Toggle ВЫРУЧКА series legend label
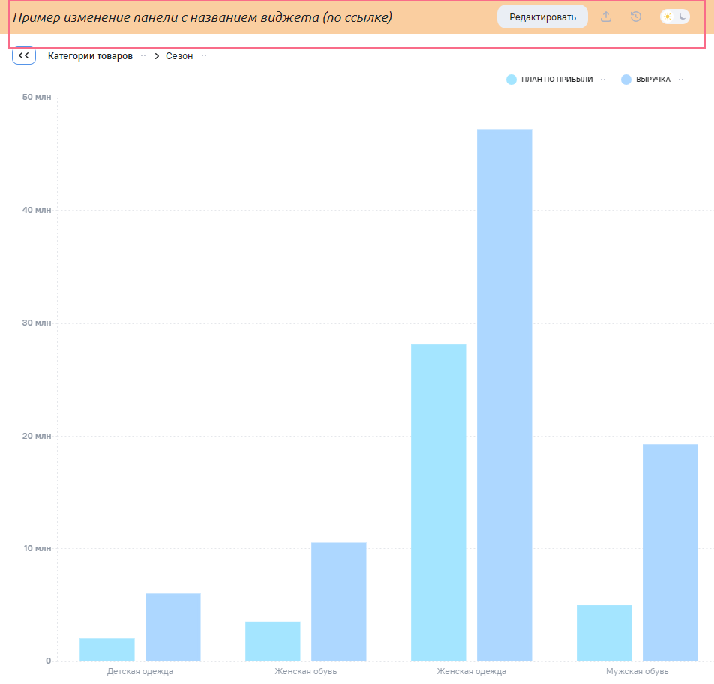The height and width of the screenshot is (684, 714). coord(652,79)
